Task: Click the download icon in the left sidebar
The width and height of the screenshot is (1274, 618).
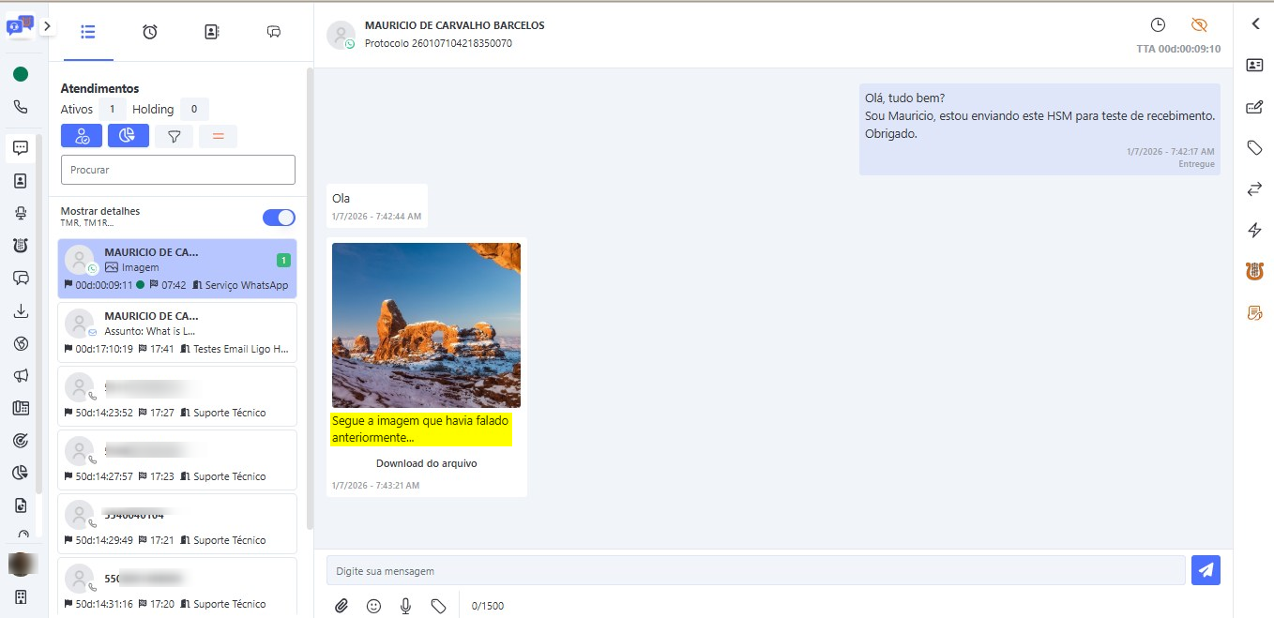Action: pos(21,310)
